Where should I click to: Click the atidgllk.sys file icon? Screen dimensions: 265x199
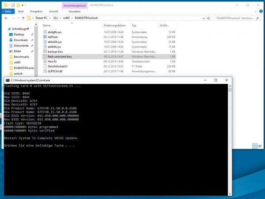pyautogui.click(x=45, y=32)
